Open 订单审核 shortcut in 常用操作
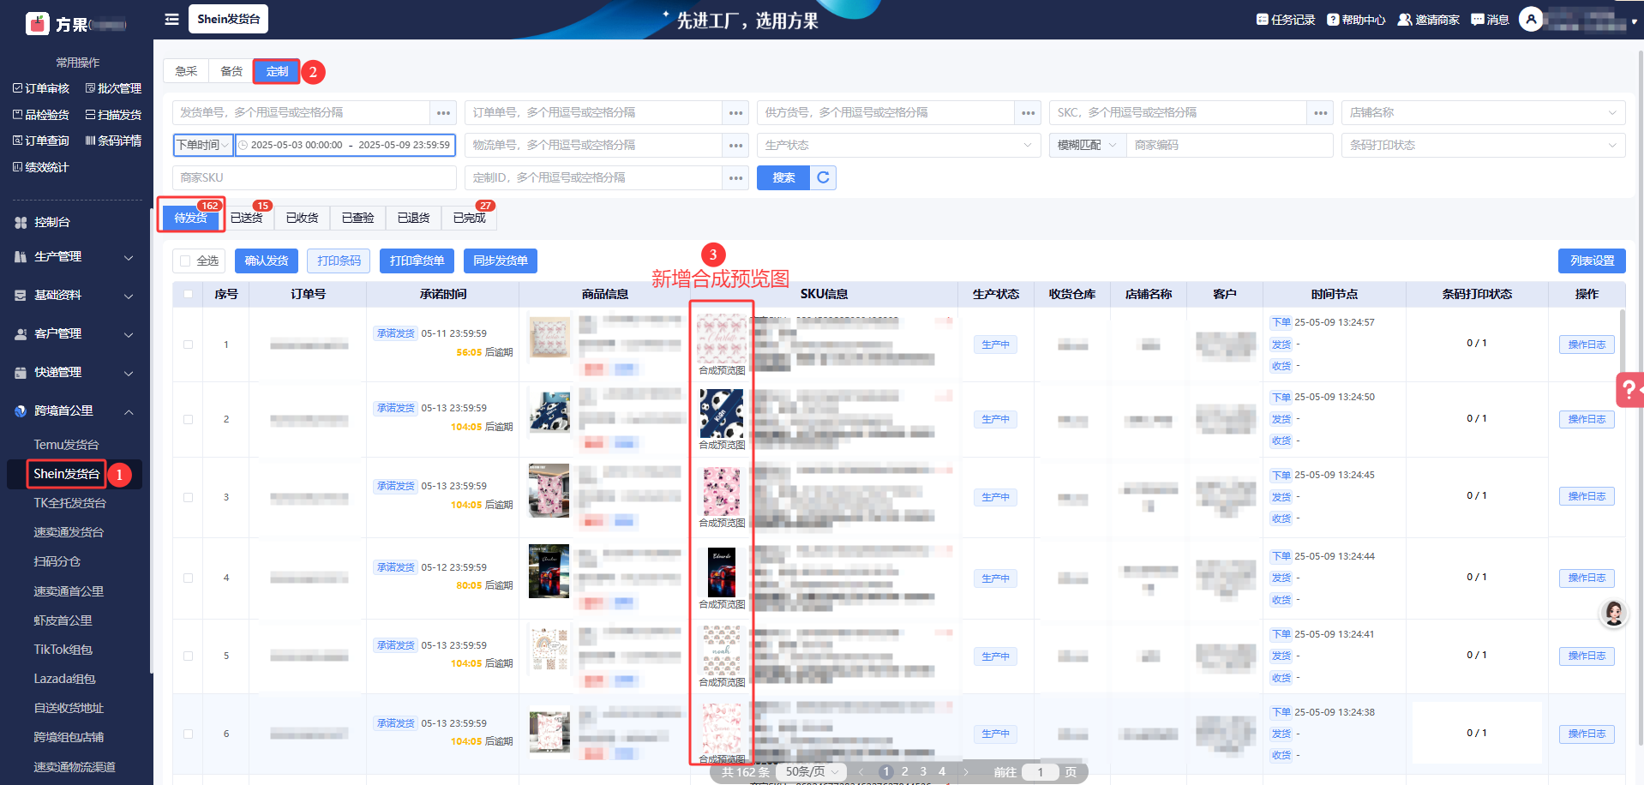 41,88
